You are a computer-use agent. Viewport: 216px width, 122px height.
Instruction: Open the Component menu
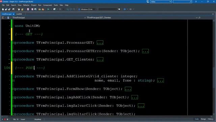coord(48,5)
